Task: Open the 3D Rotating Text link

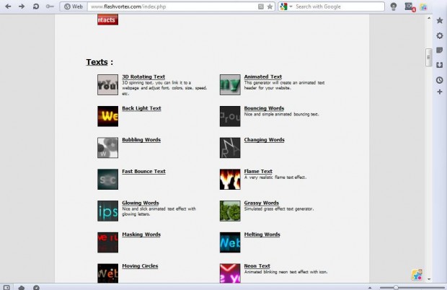Action: (143, 76)
